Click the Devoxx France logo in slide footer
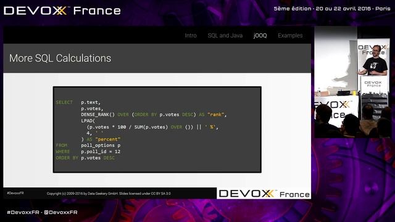 264,194
